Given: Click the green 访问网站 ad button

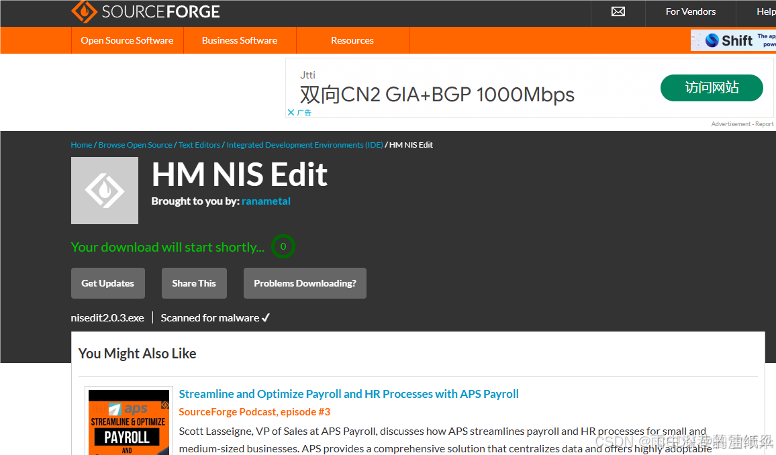Looking at the screenshot, I should coord(711,87).
